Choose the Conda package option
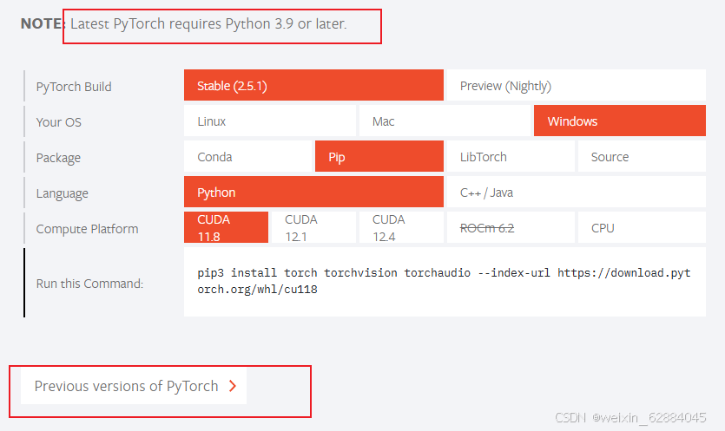This screenshot has width=725, height=431. click(247, 157)
